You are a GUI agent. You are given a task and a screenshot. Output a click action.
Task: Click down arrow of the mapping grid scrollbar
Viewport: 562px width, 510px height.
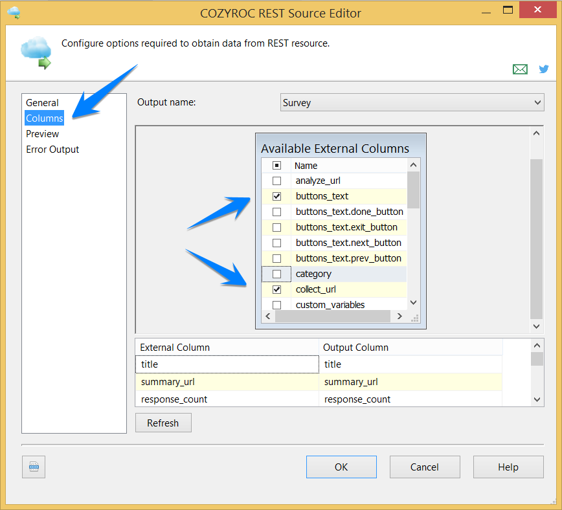point(537,399)
